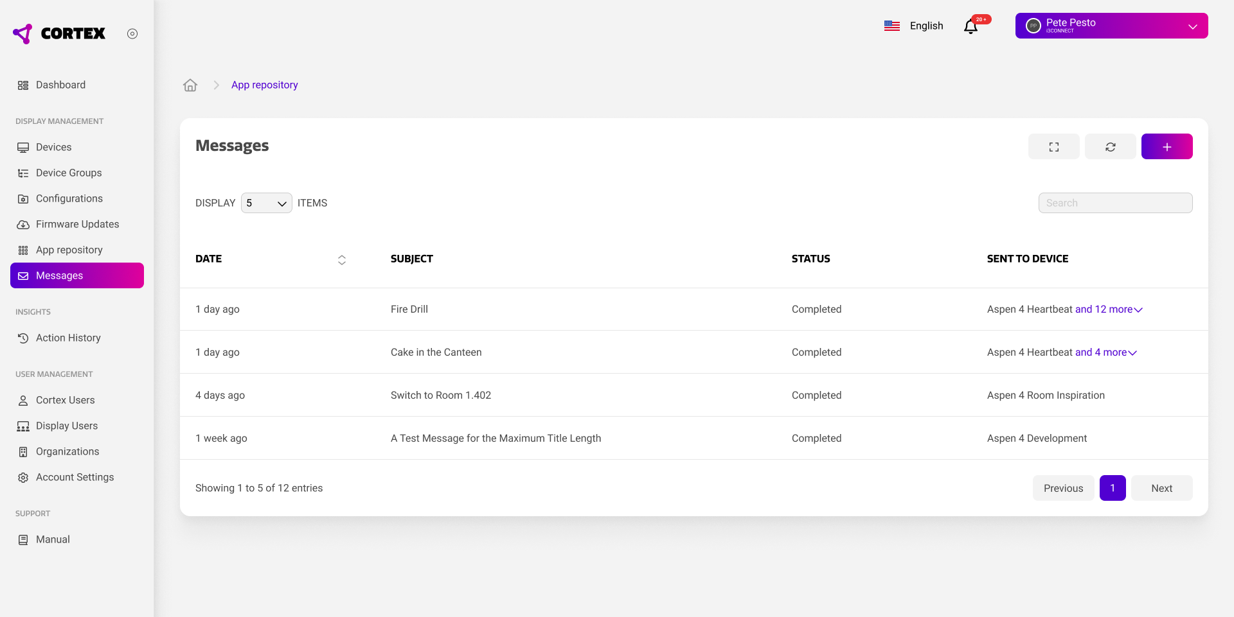
Task: Open Firmware Updates from sidebar
Action: [x=77, y=224]
